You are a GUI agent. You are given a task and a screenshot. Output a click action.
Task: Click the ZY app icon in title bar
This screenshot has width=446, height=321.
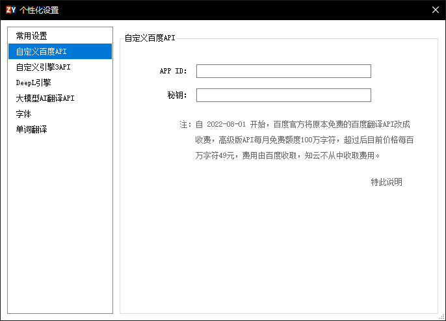10,10
